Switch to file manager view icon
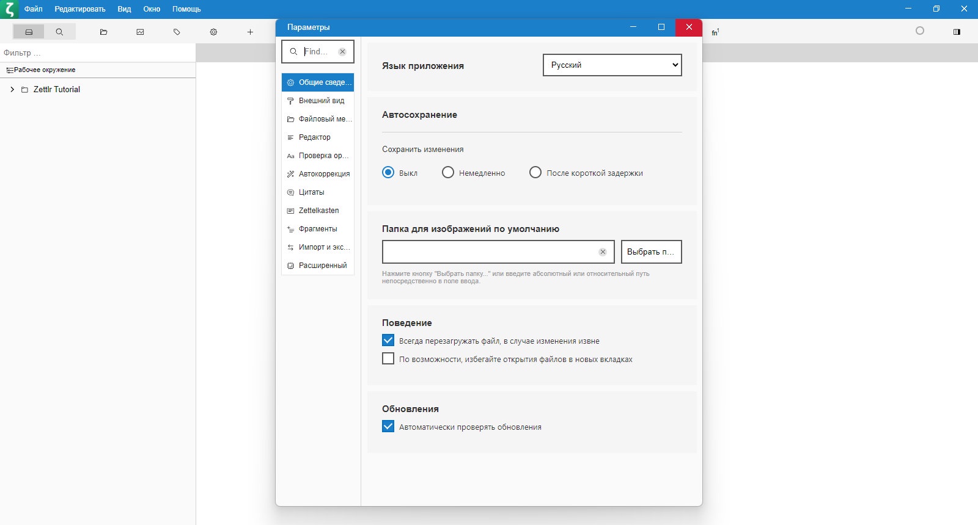This screenshot has height=525, width=978. click(x=29, y=32)
